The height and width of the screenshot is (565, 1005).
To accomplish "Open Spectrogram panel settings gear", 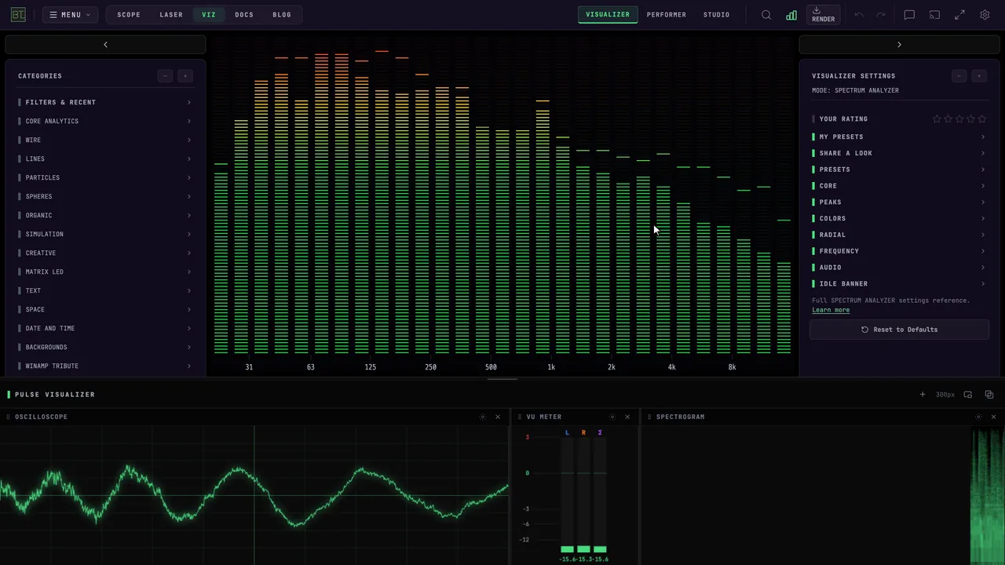I will coord(978,417).
